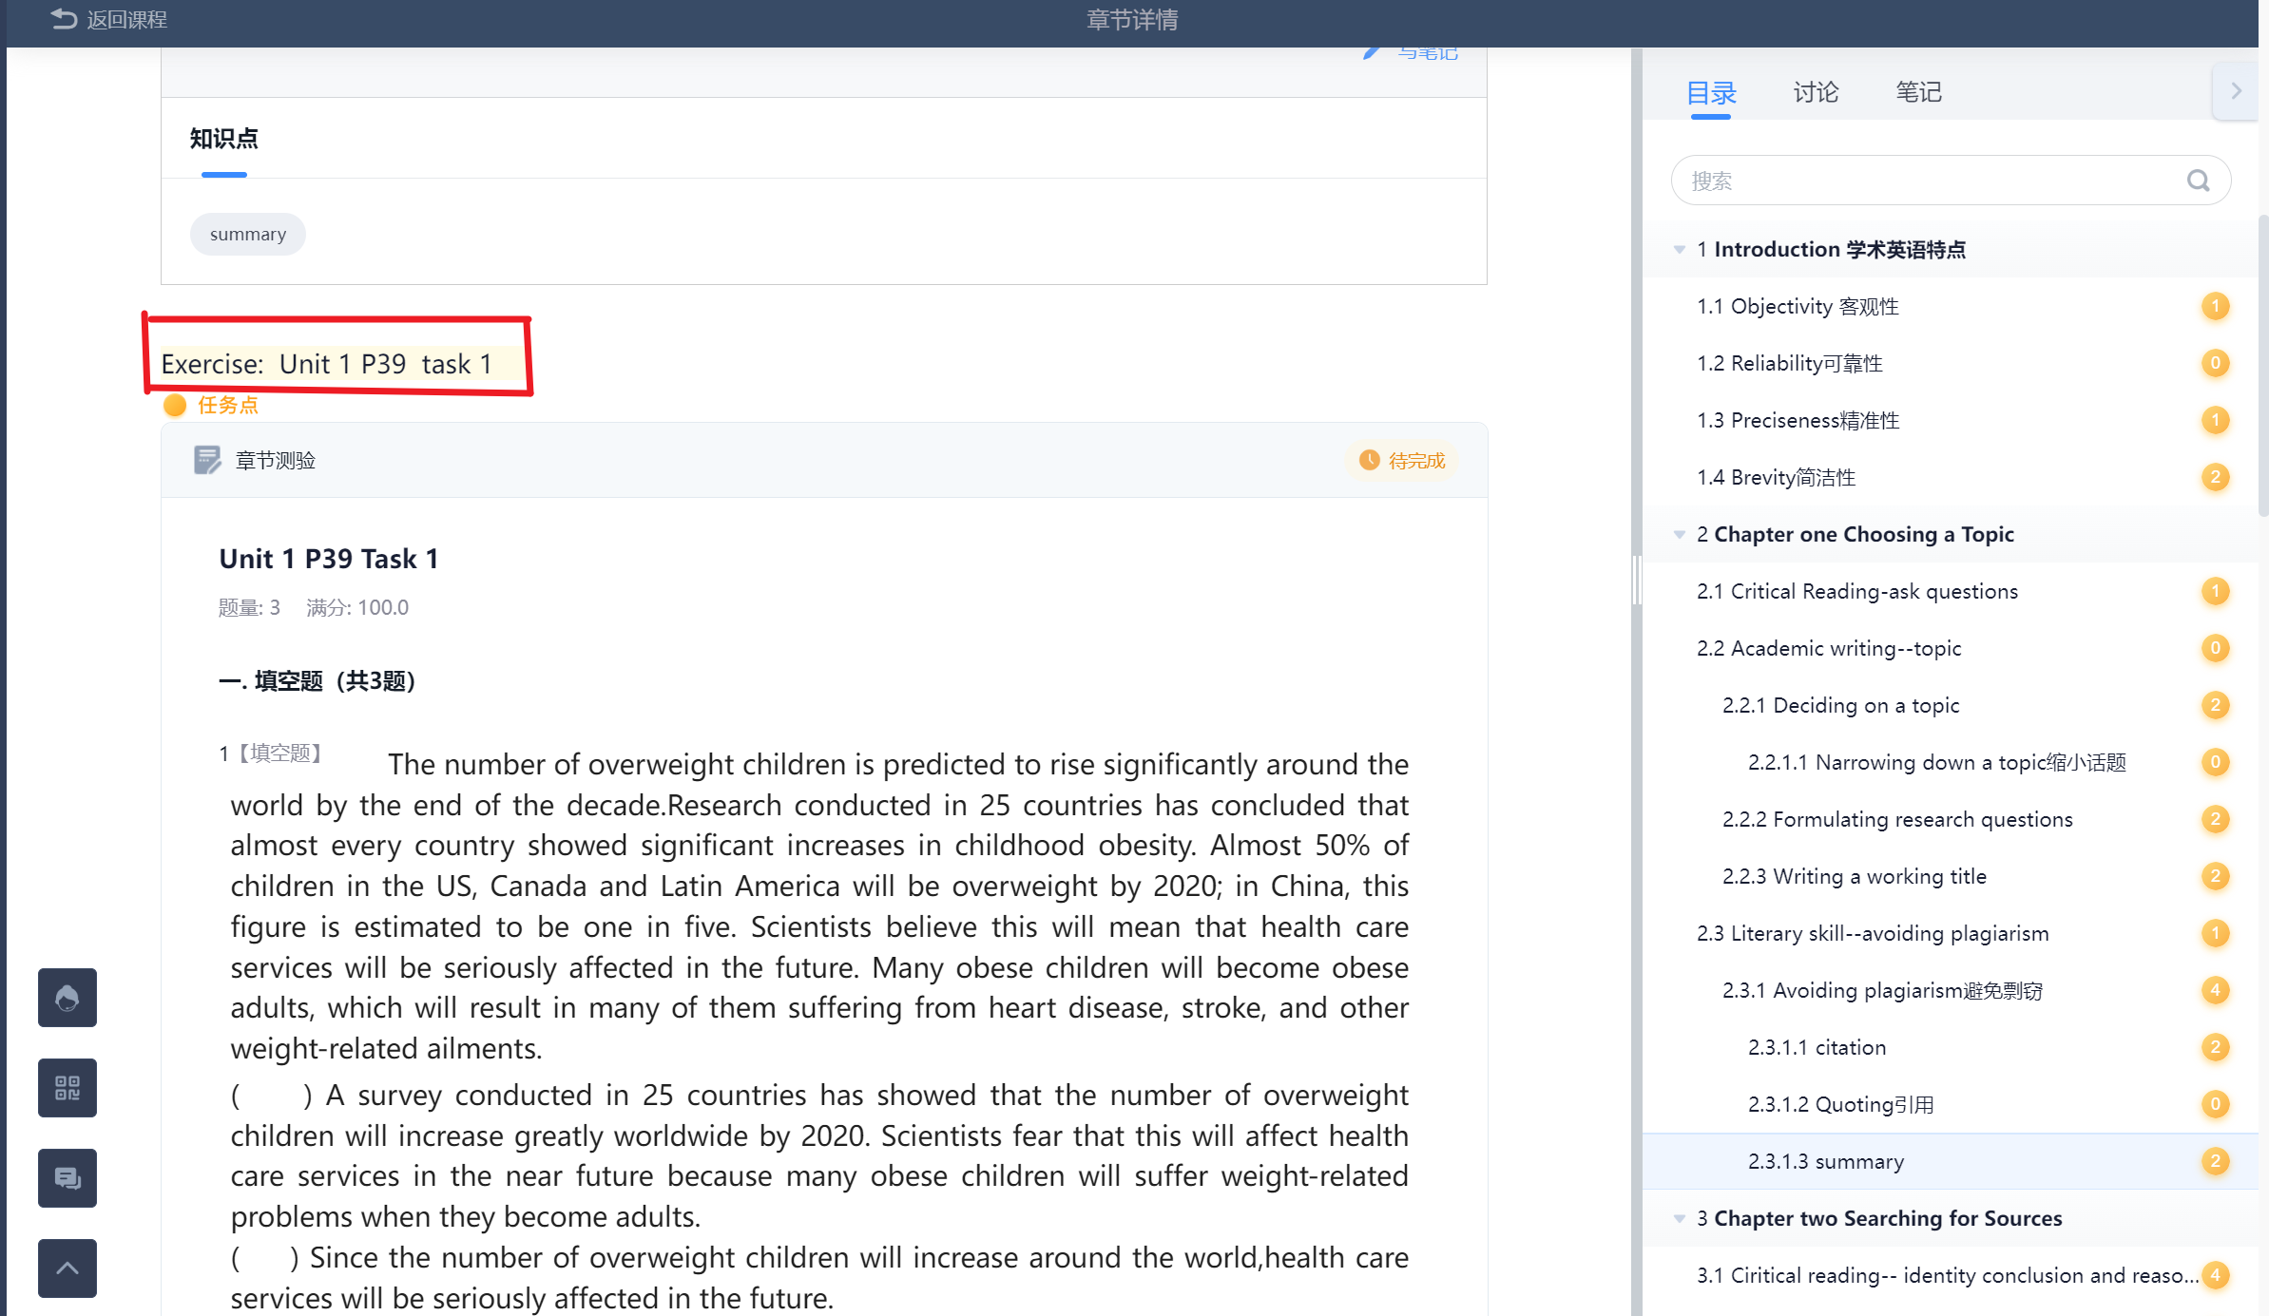Open the 目录 tab

(1710, 92)
